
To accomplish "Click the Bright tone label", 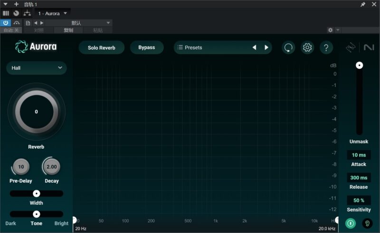I will point(61,224).
